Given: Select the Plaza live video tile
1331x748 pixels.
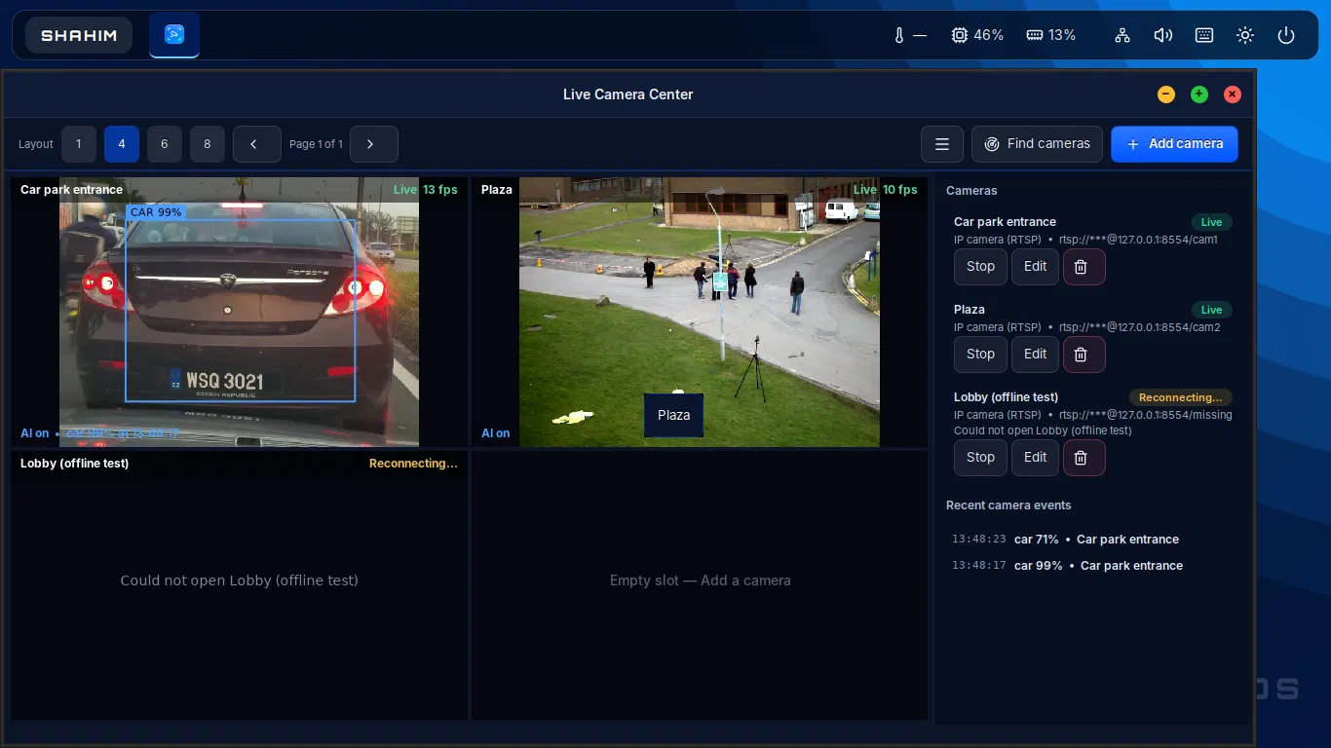Looking at the screenshot, I should click(700, 312).
